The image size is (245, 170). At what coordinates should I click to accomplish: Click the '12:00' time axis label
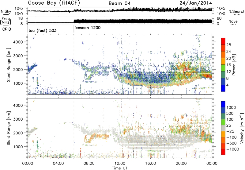[x=120, y=164]
